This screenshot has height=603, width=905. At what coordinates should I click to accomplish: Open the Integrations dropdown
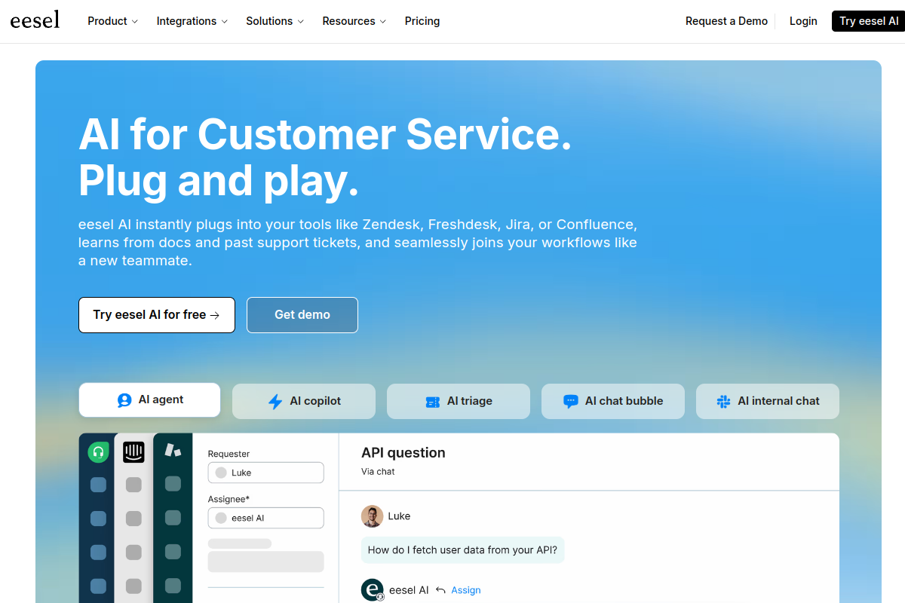tap(192, 21)
